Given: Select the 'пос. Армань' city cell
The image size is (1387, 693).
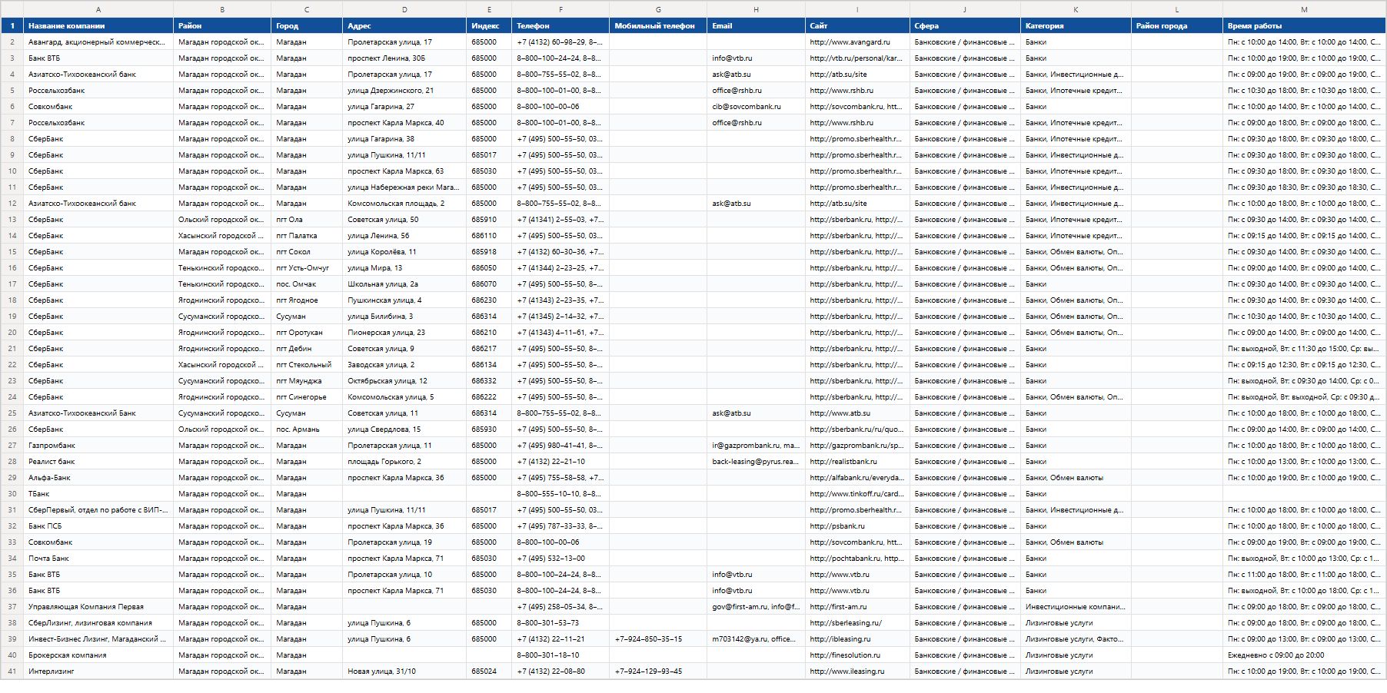Looking at the screenshot, I should pos(307,429).
